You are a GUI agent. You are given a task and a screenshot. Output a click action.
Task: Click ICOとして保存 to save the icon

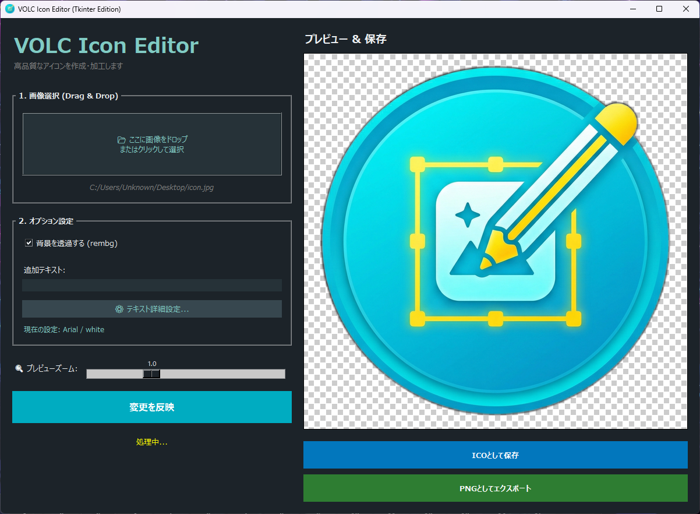click(x=495, y=455)
